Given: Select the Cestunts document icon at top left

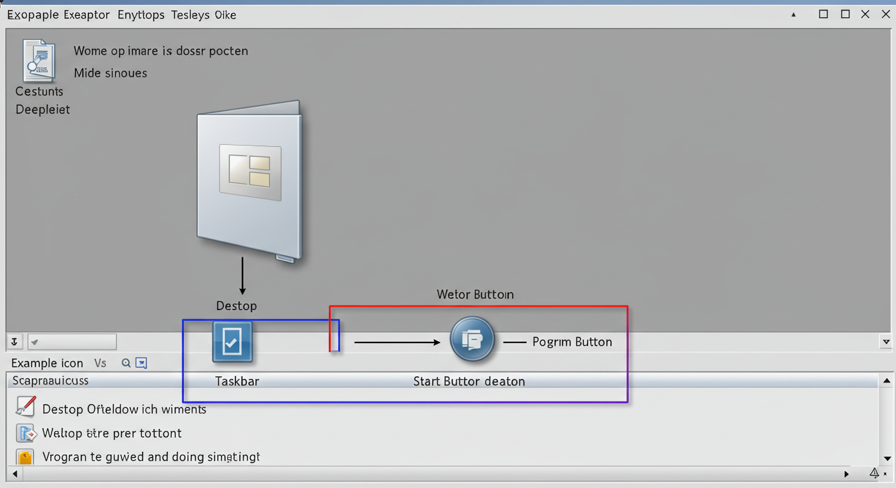Looking at the screenshot, I should point(39,60).
